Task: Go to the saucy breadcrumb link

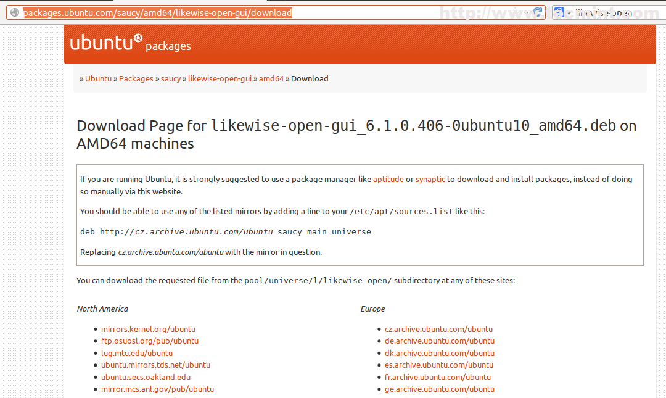Action: pyautogui.click(x=171, y=78)
